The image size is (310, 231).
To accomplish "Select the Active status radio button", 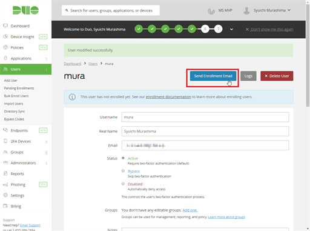I will coord(123,158).
